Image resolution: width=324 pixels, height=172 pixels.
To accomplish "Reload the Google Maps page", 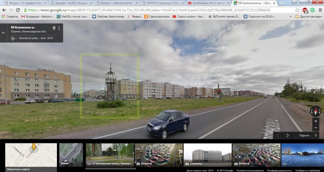I will point(18,10).
